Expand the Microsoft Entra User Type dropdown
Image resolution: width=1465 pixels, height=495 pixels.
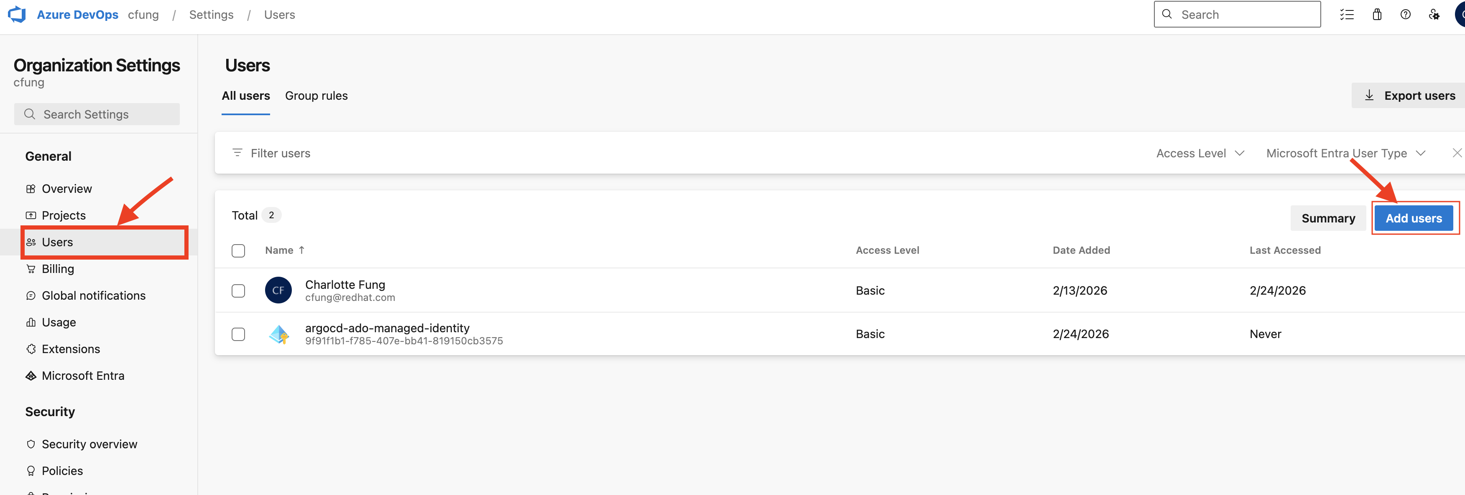point(1345,153)
